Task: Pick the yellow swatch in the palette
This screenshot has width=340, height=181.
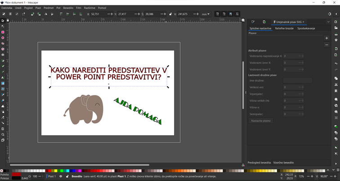Action: pos(56,171)
